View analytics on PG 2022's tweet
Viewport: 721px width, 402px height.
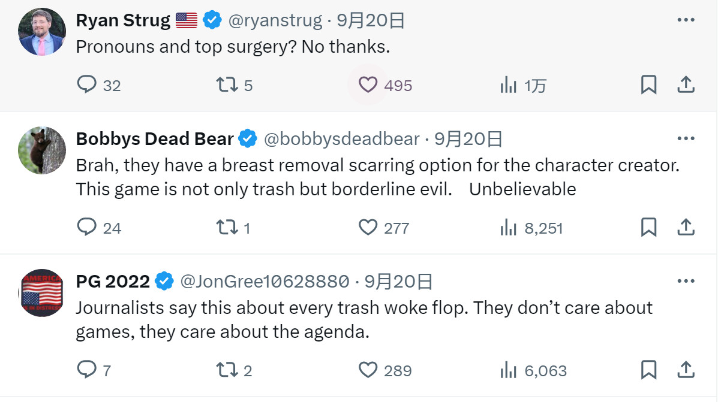coord(509,370)
